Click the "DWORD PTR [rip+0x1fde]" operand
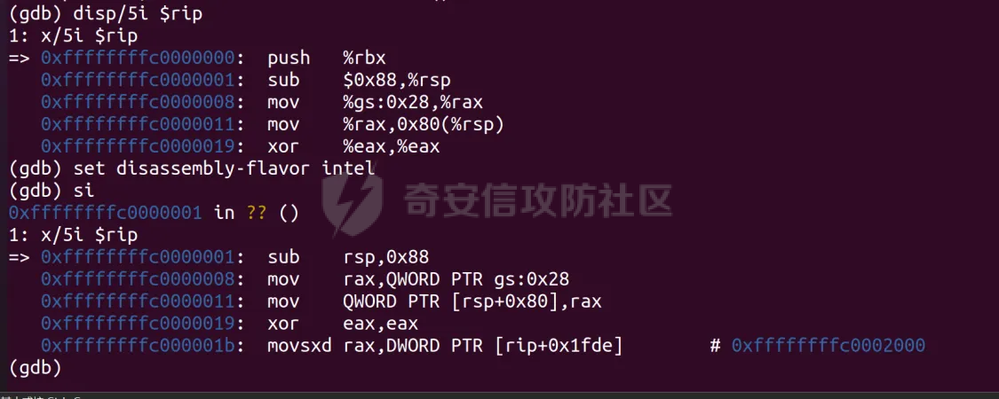 click(483, 346)
